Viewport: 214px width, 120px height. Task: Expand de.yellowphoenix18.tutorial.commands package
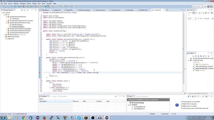6,21
